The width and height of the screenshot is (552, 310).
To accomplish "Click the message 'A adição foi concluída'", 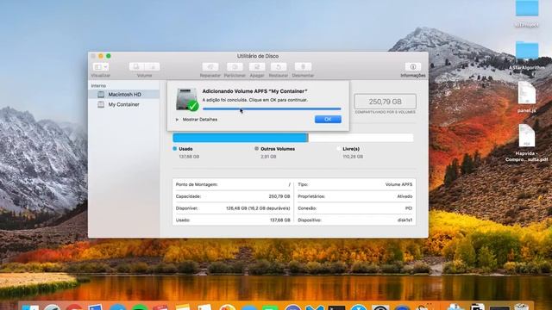I will [x=255, y=100].
